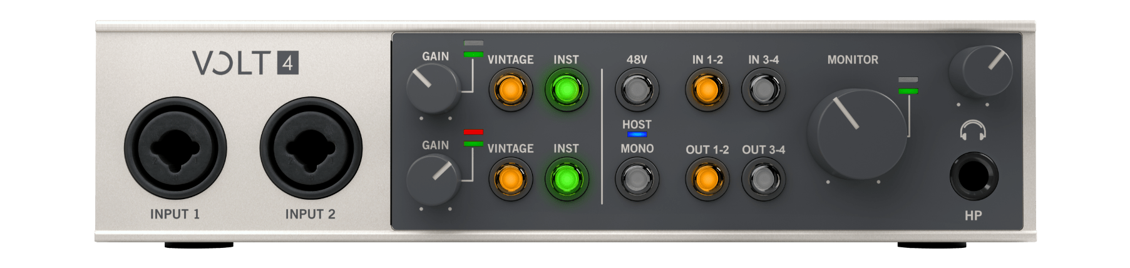
Task: Turn the channel 1 GAIN knob
Action: click(x=433, y=88)
